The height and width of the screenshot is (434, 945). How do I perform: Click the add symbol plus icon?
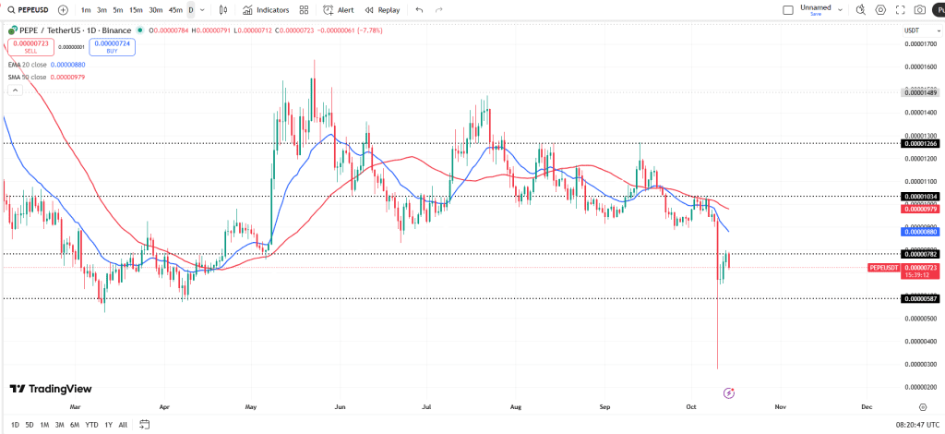63,10
